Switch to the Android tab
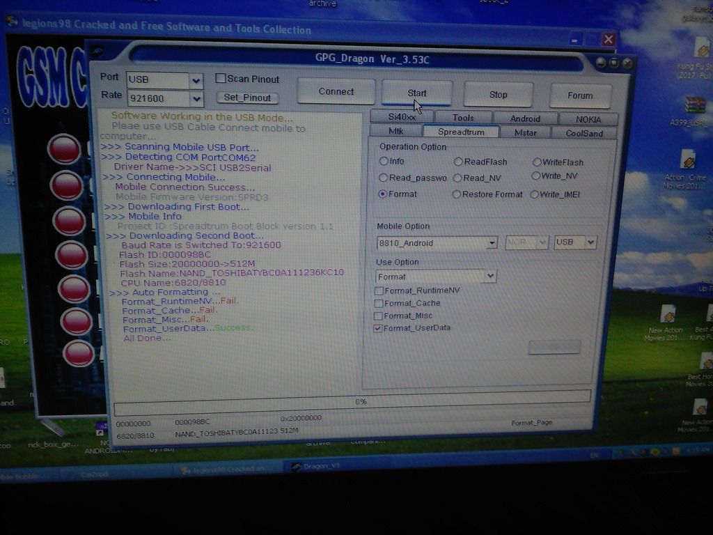 525,118
